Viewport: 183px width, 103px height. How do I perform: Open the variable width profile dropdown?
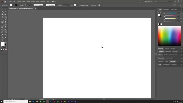[44, 5]
